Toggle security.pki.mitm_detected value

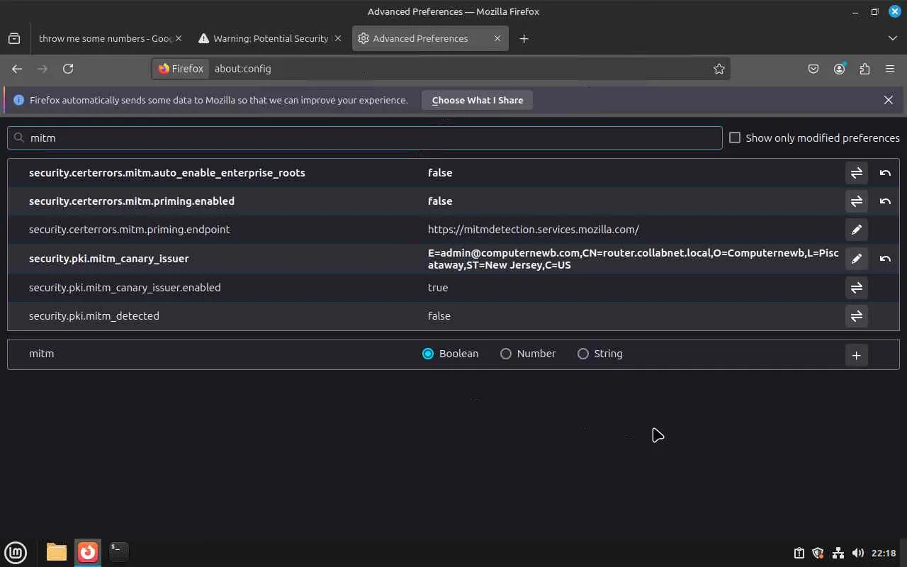[856, 316]
